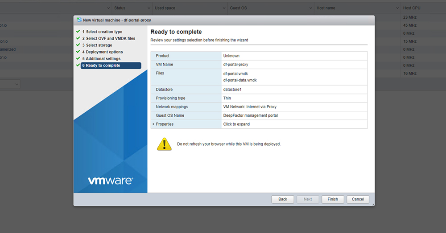Screen dimensions: 446x233
Task: Open step 2 Select OVF and VMDK files
Action: click(x=109, y=38)
